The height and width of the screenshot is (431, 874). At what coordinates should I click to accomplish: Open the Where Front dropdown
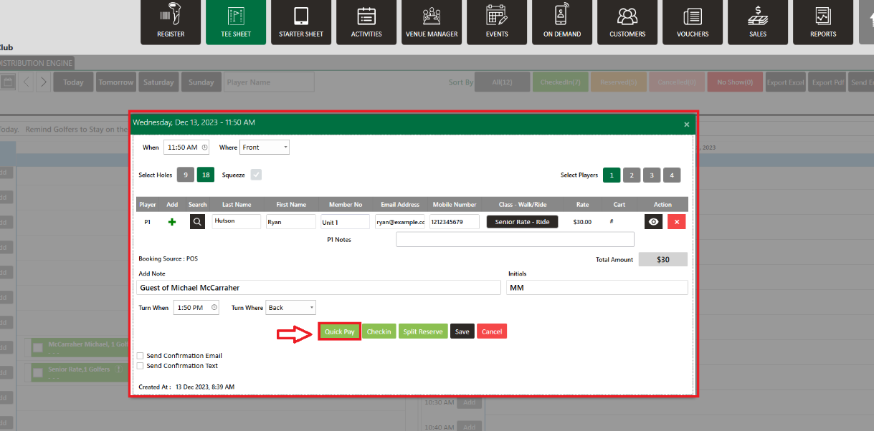[x=265, y=147]
